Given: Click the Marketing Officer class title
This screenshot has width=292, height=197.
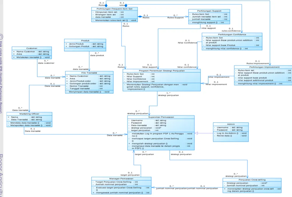Looking at the screenshot, I should (x=29, y=114).
